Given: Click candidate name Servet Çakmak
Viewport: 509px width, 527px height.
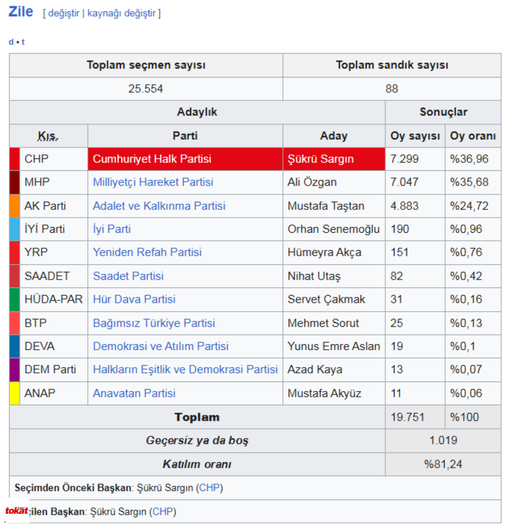Looking at the screenshot, I should [x=326, y=299].
